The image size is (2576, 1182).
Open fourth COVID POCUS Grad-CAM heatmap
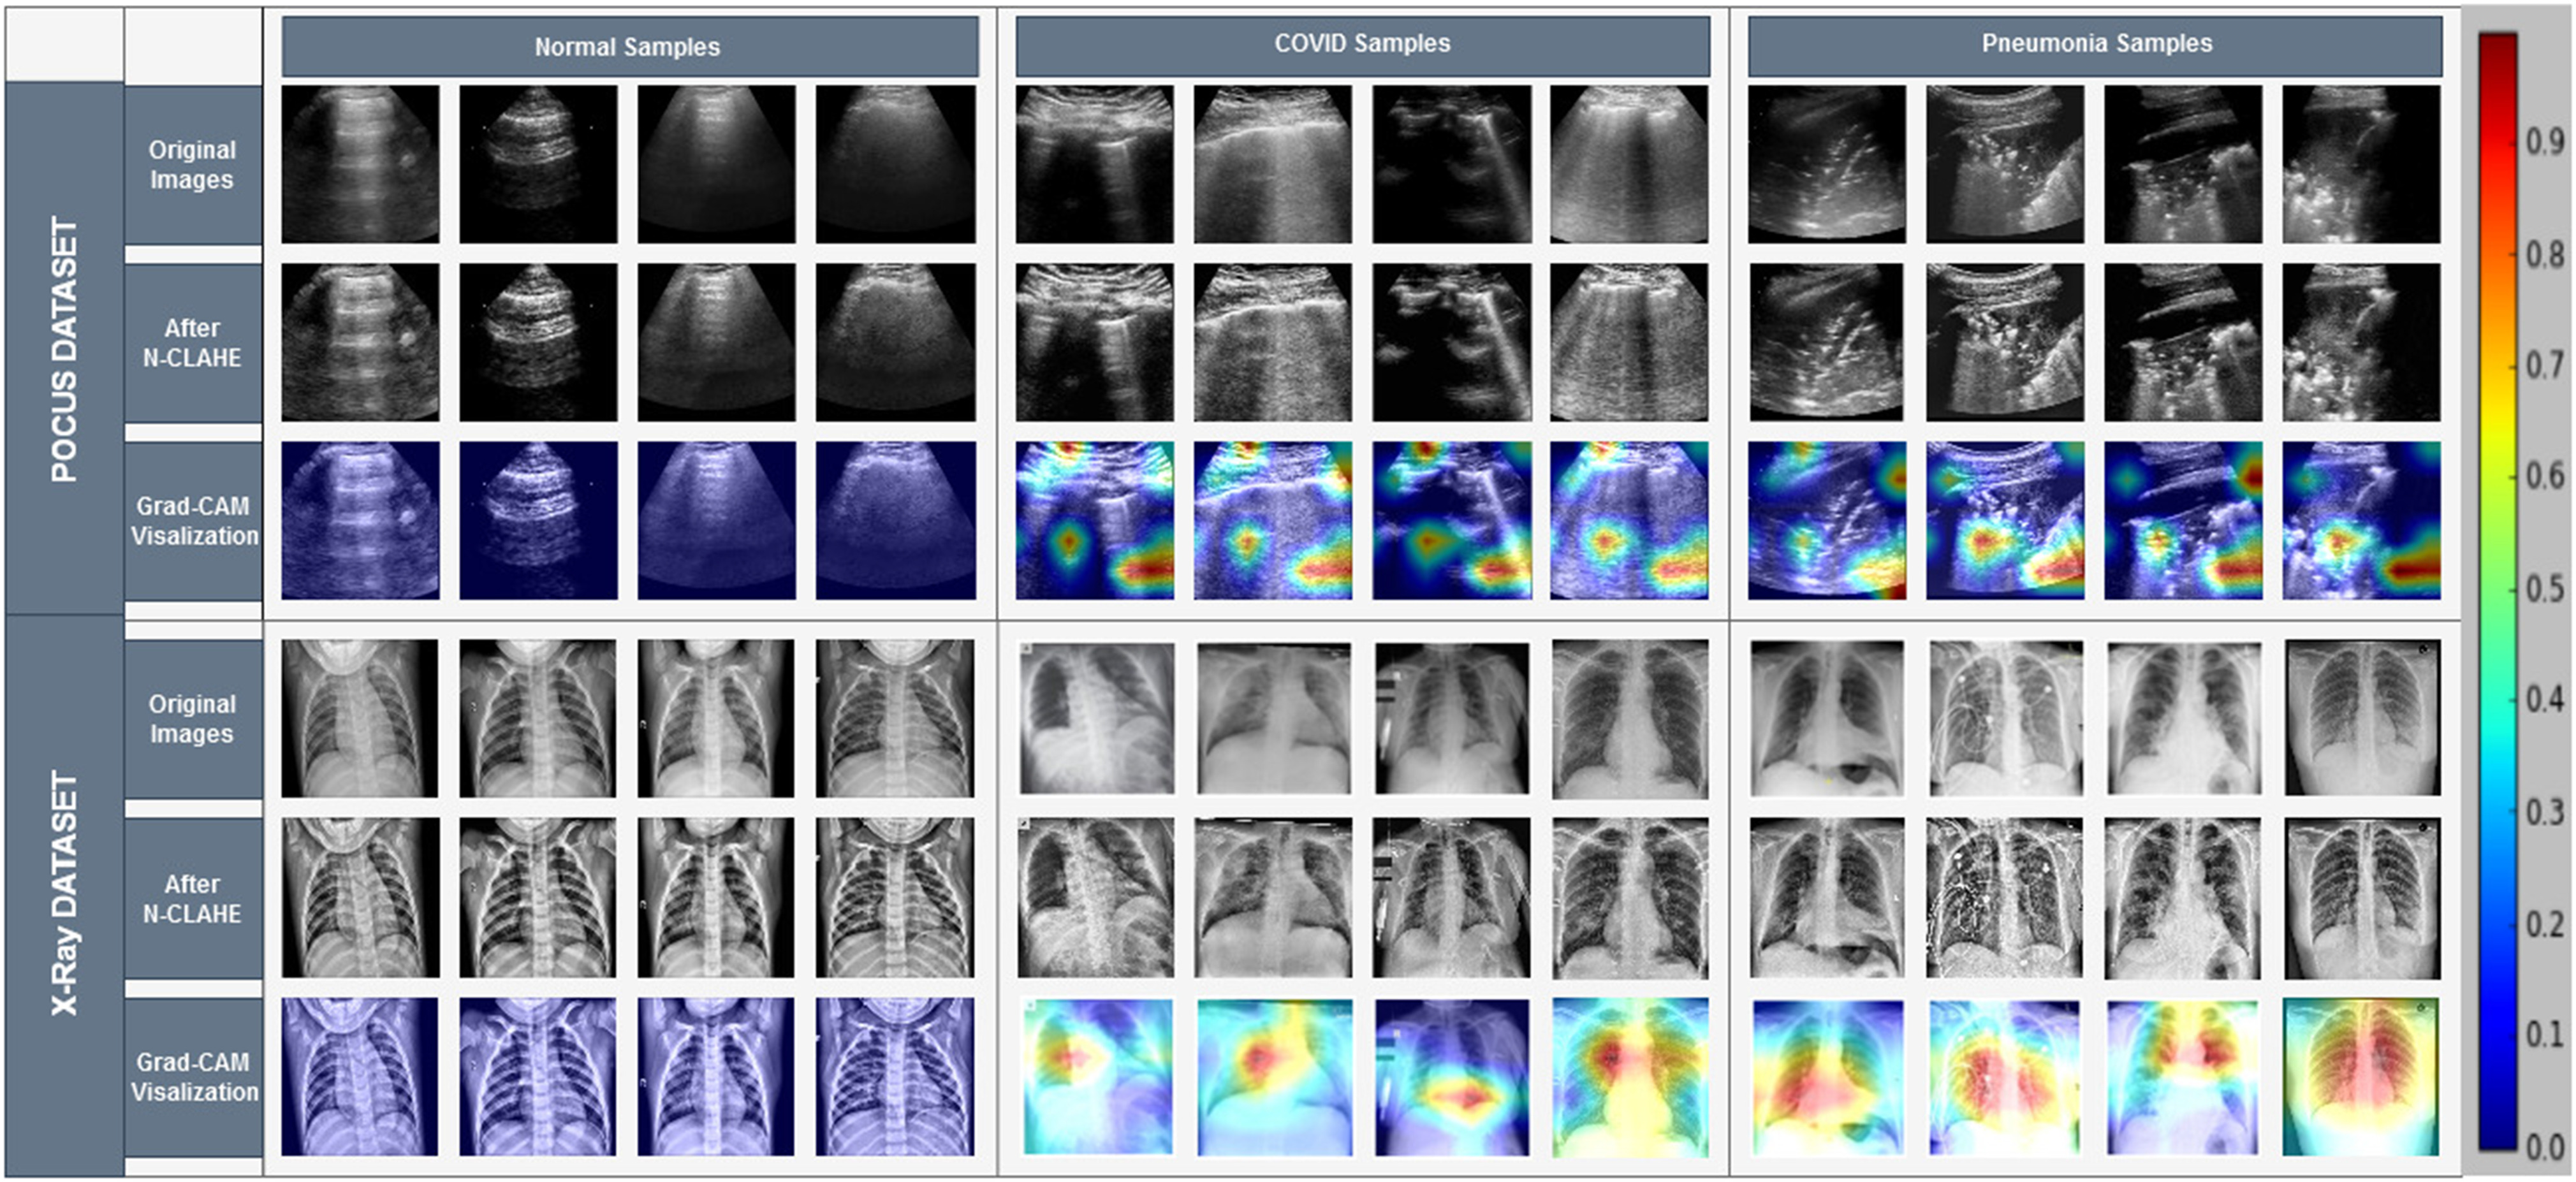tap(1629, 520)
